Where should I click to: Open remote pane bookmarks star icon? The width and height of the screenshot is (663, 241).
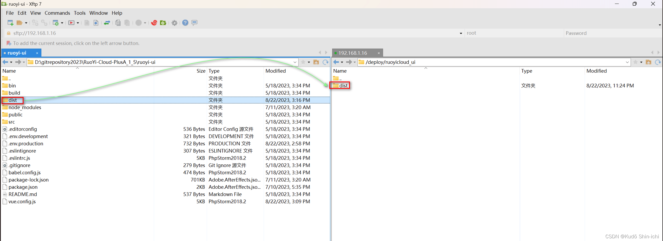pyautogui.click(x=635, y=62)
